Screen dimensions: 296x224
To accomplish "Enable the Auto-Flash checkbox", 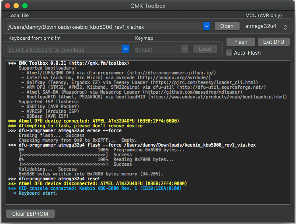I will pos(229,53).
